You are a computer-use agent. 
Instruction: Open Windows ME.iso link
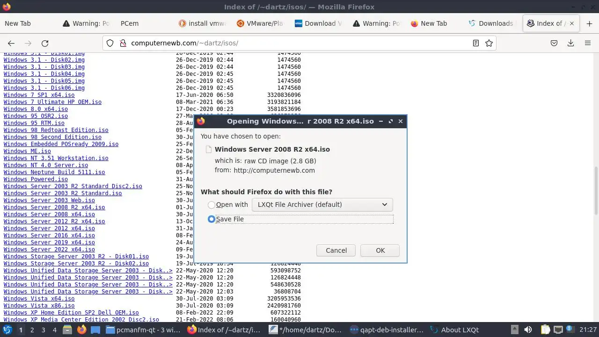pyautogui.click(x=27, y=151)
